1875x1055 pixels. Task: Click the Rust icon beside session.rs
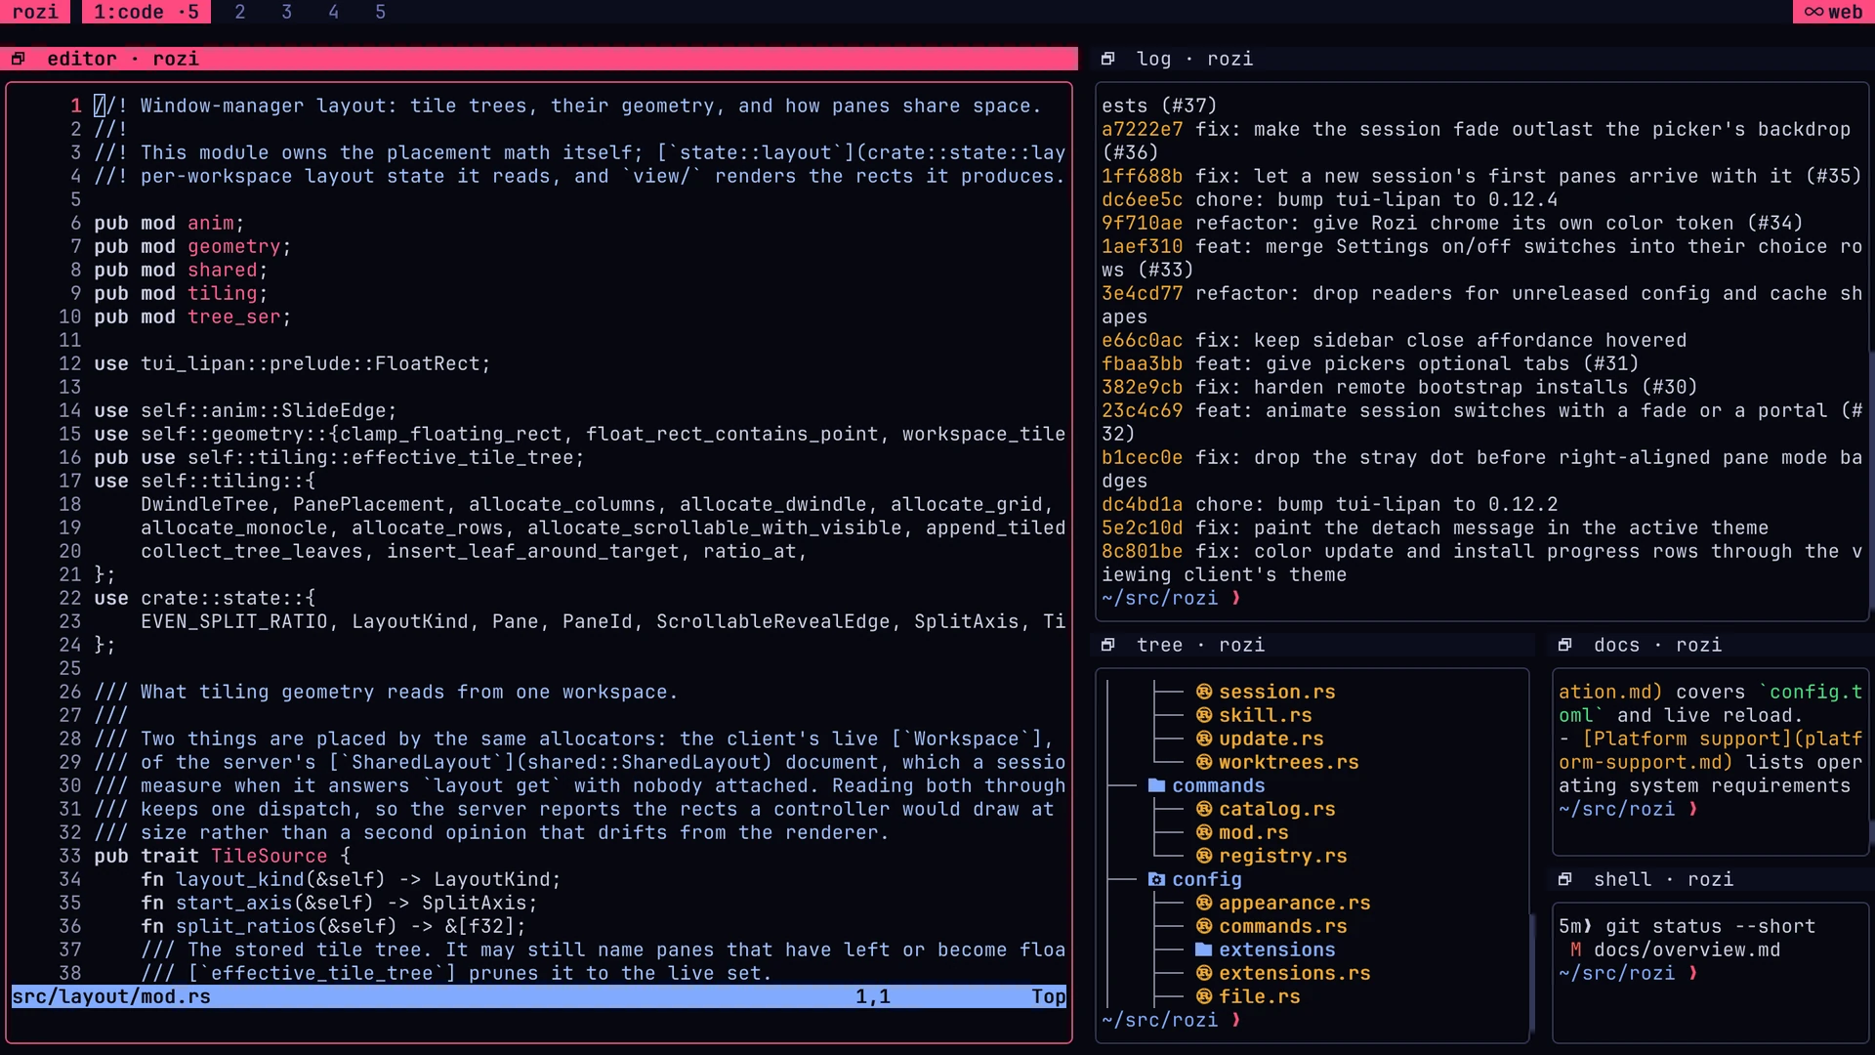[1204, 692]
